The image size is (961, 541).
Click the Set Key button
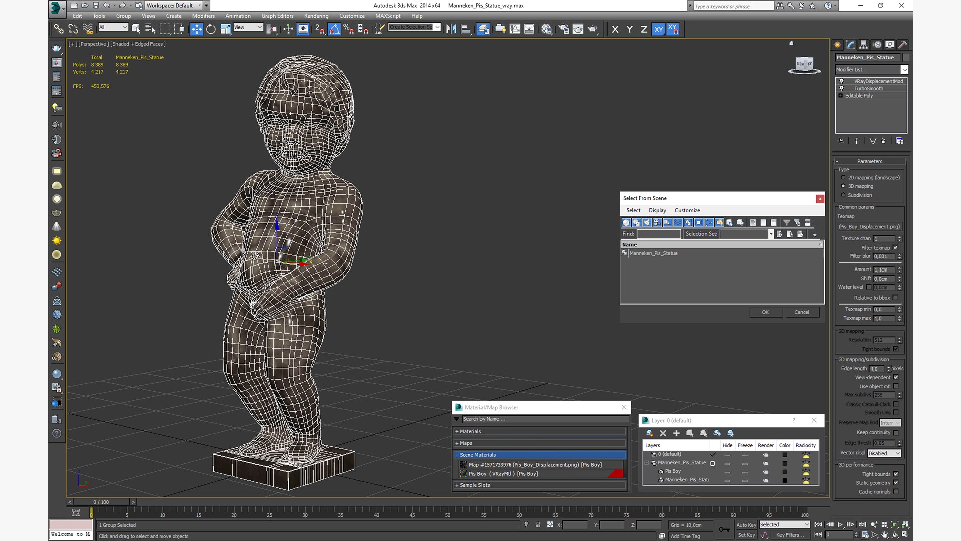pyautogui.click(x=746, y=535)
